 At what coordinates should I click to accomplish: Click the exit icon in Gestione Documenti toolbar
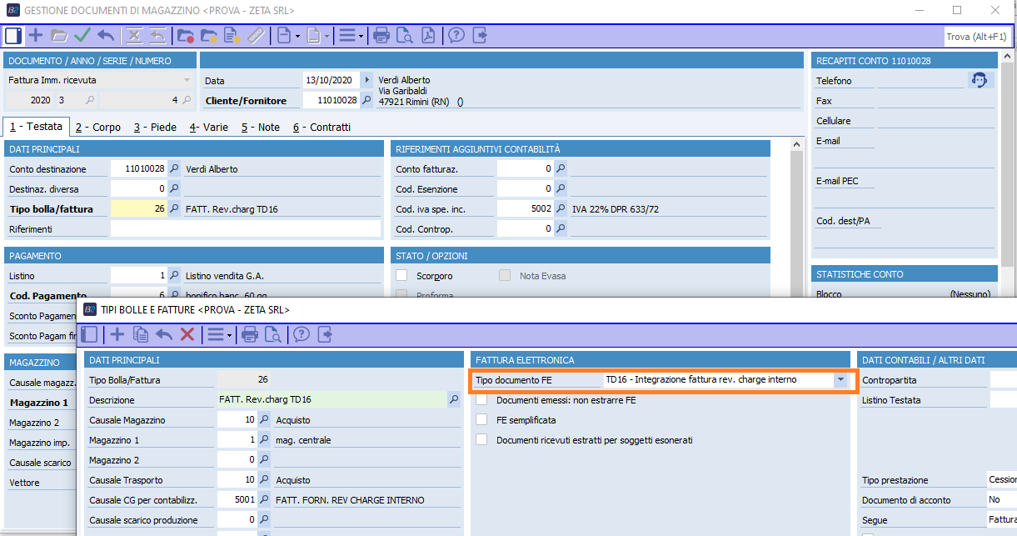click(x=479, y=35)
